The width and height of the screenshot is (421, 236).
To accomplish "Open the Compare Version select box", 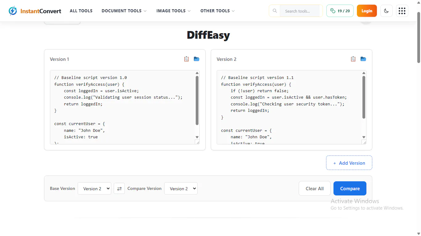I will click(181, 188).
